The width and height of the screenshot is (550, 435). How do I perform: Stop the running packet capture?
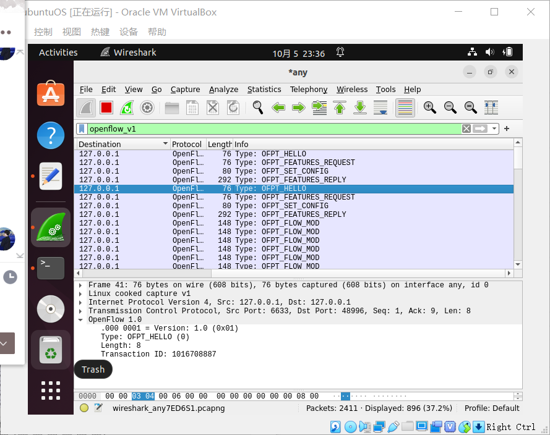point(106,108)
